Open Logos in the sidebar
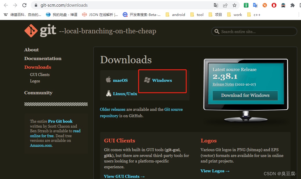 (35, 81)
